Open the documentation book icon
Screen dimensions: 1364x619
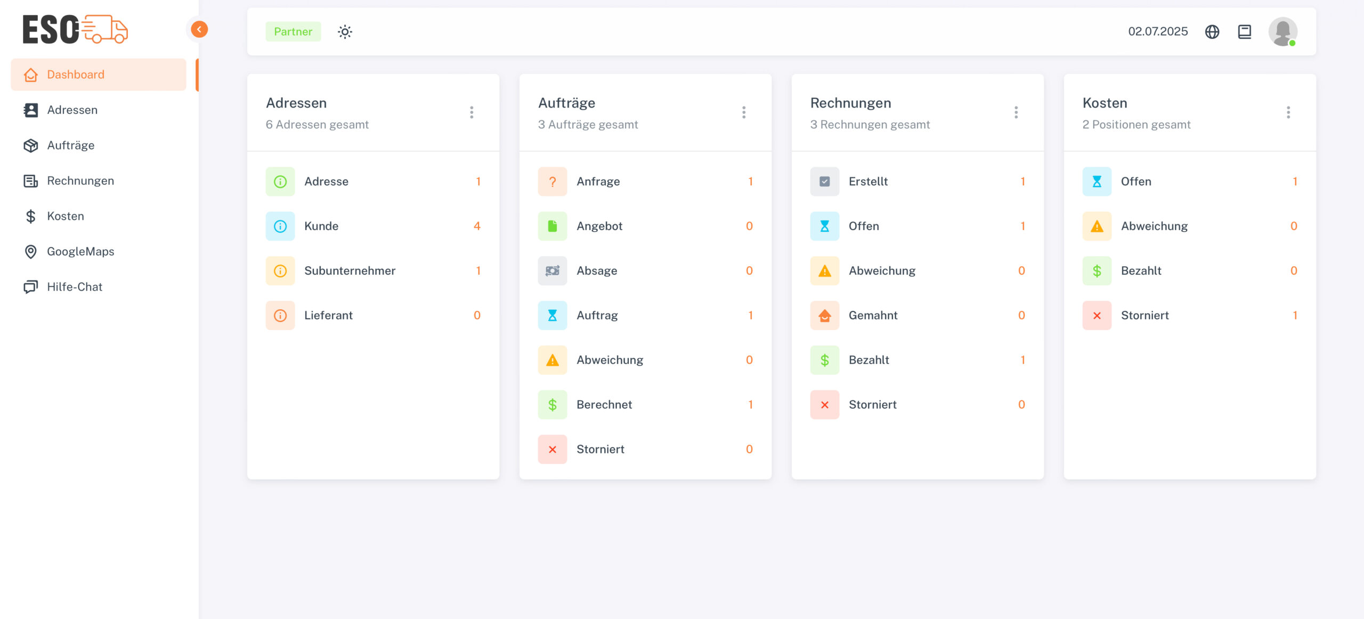1245,32
